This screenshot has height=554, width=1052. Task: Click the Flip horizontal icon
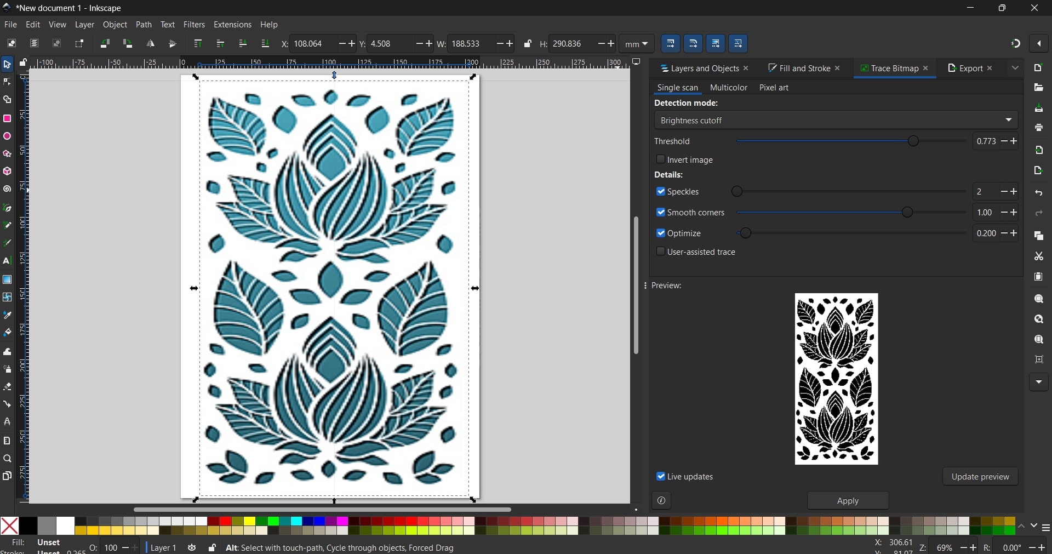[150, 44]
